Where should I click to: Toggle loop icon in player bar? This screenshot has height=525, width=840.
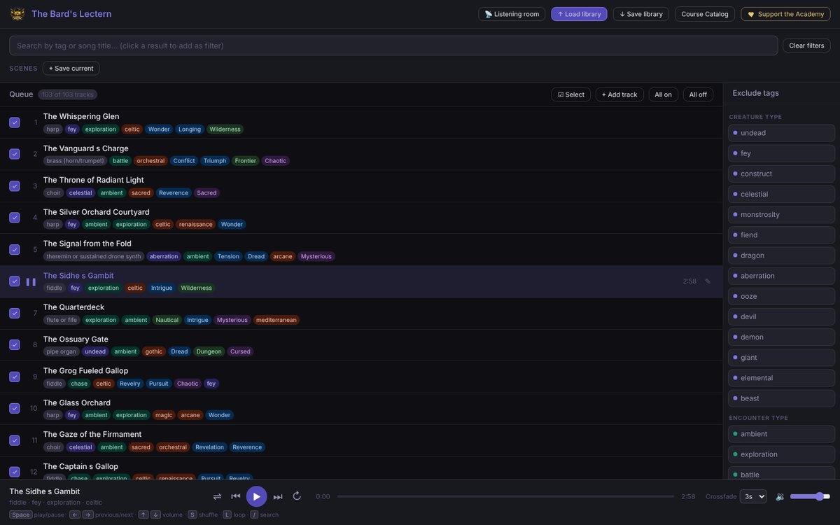(x=297, y=496)
